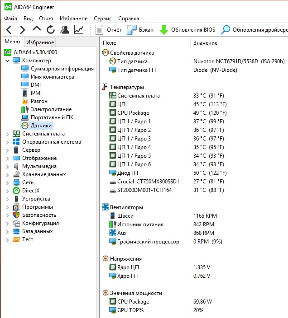288x318 pixels.
Task: Open the graph chart icon in the toolbar
Action: (x=79, y=30)
